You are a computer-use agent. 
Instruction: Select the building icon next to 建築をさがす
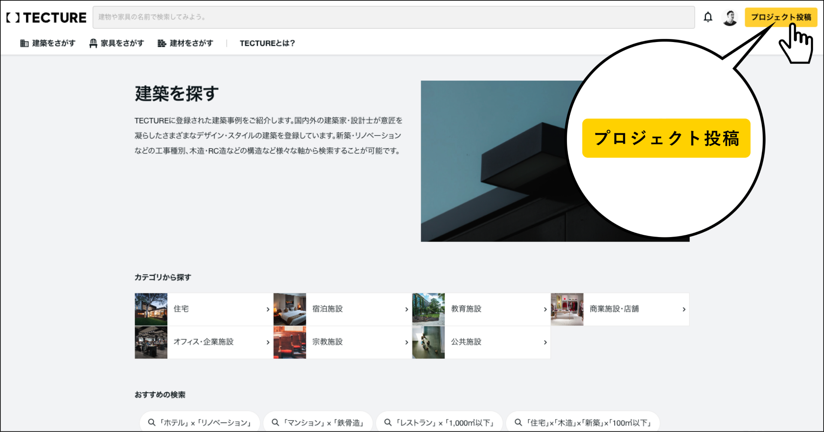(24, 43)
